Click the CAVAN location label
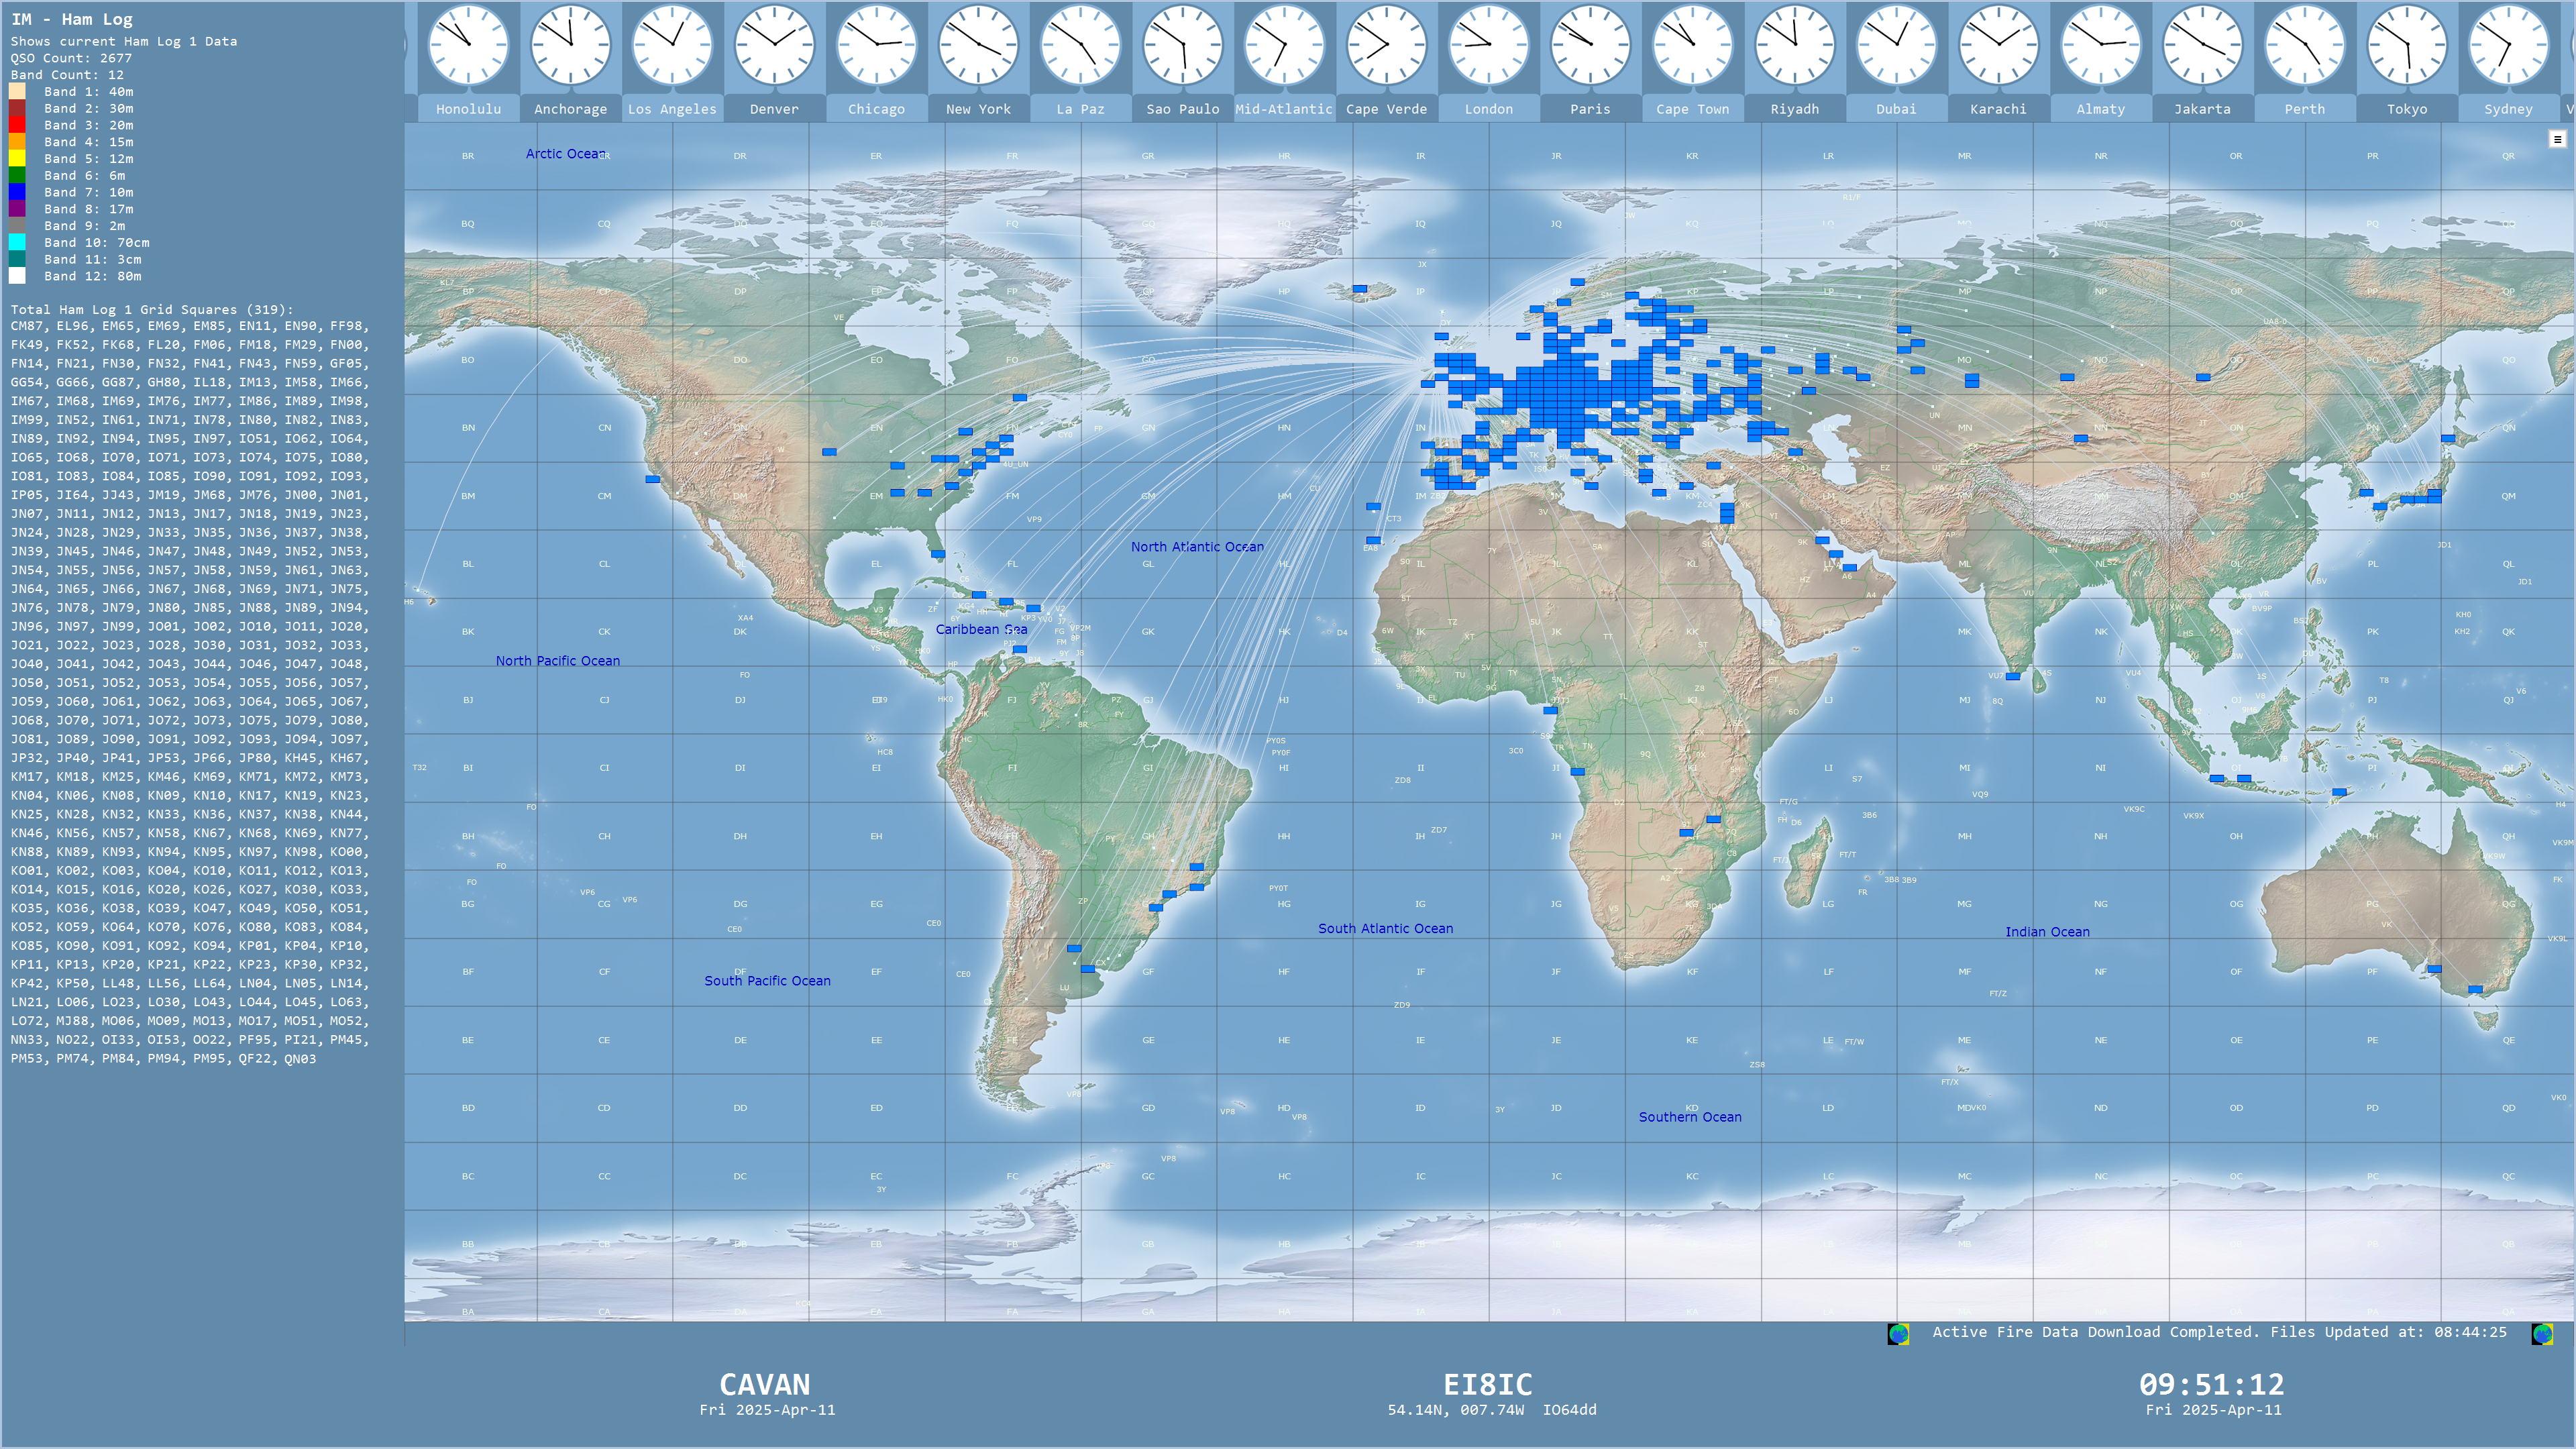Viewport: 2576px width, 1449px height. (765, 1385)
